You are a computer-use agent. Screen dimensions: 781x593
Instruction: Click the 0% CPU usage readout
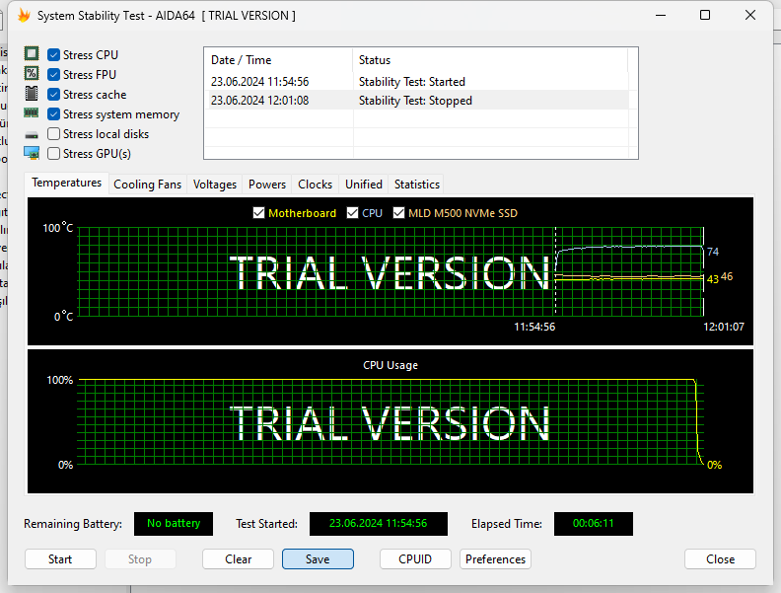pos(714,465)
